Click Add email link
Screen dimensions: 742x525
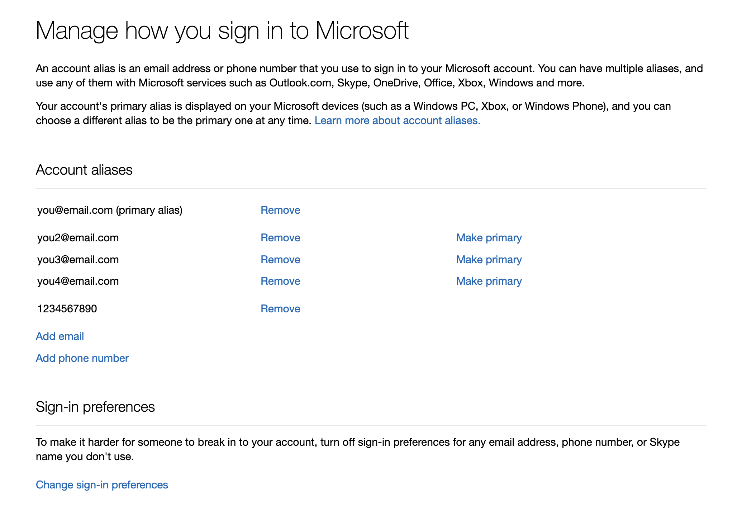point(60,336)
